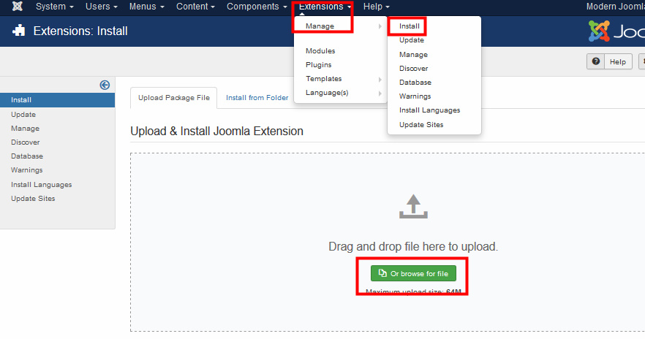Click the Extensions: Install page title

80,31
